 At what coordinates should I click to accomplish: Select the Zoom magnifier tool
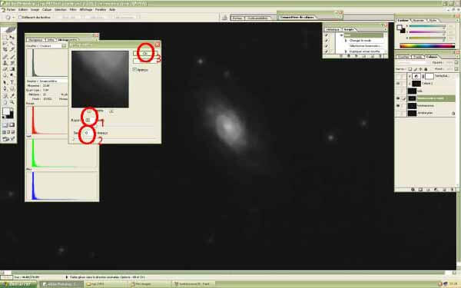12,102
